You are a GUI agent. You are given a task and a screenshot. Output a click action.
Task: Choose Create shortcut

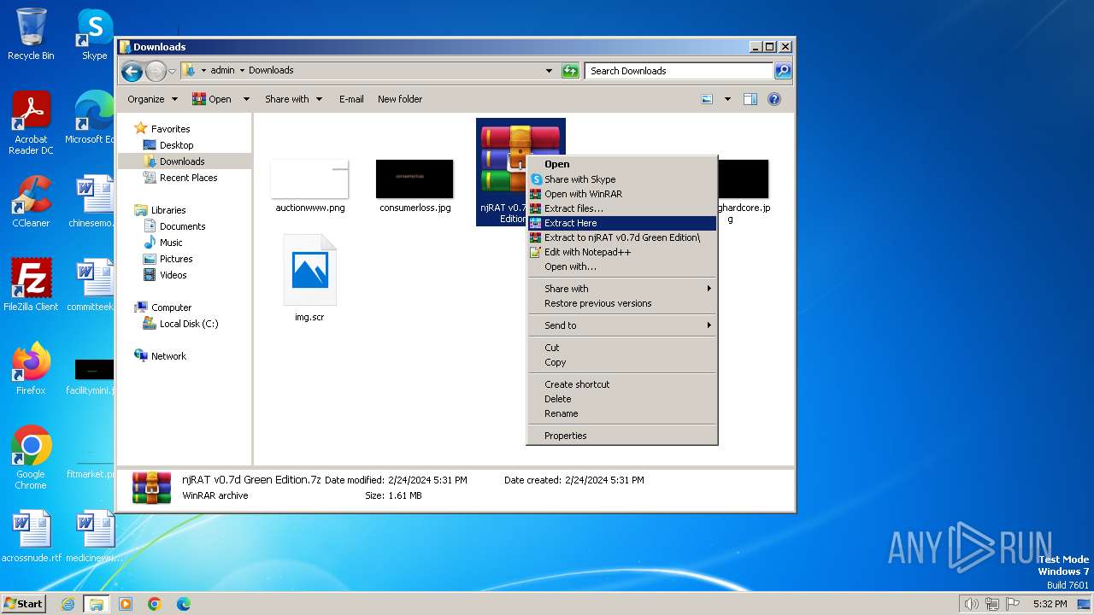[622, 384]
